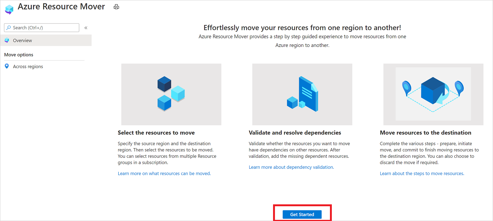Open Learn more on what resources can be moved
Screen dimensions: 493x221
pos(164,173)
